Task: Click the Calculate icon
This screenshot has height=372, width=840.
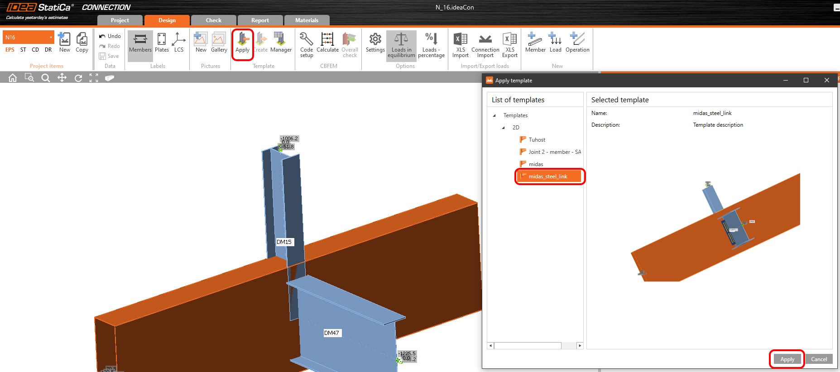Action: (327, 43)
